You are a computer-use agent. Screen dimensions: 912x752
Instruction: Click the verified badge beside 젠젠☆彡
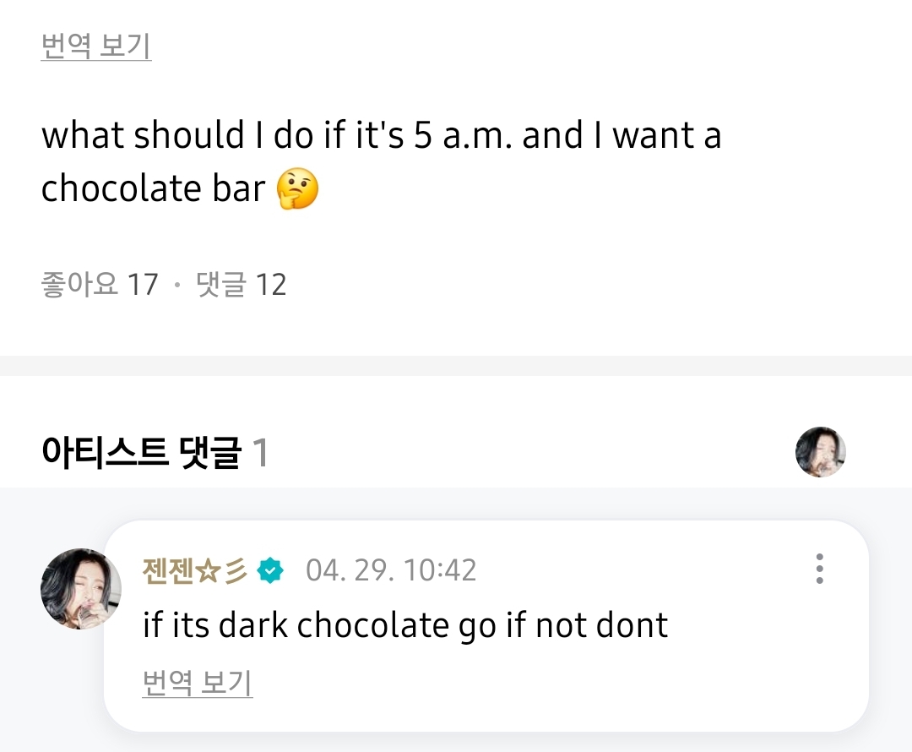pos(270,570)
